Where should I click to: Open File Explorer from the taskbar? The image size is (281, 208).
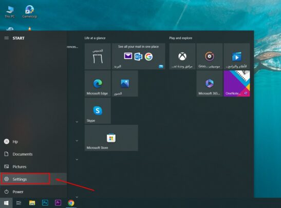pyautogui.click(x=32, y=203)
